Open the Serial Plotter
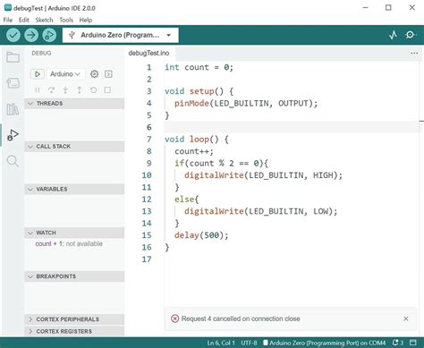The image size is (424, 348). point(394,35)
